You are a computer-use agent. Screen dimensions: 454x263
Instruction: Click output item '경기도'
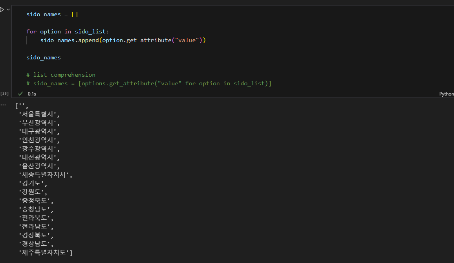tap(33, 184)
